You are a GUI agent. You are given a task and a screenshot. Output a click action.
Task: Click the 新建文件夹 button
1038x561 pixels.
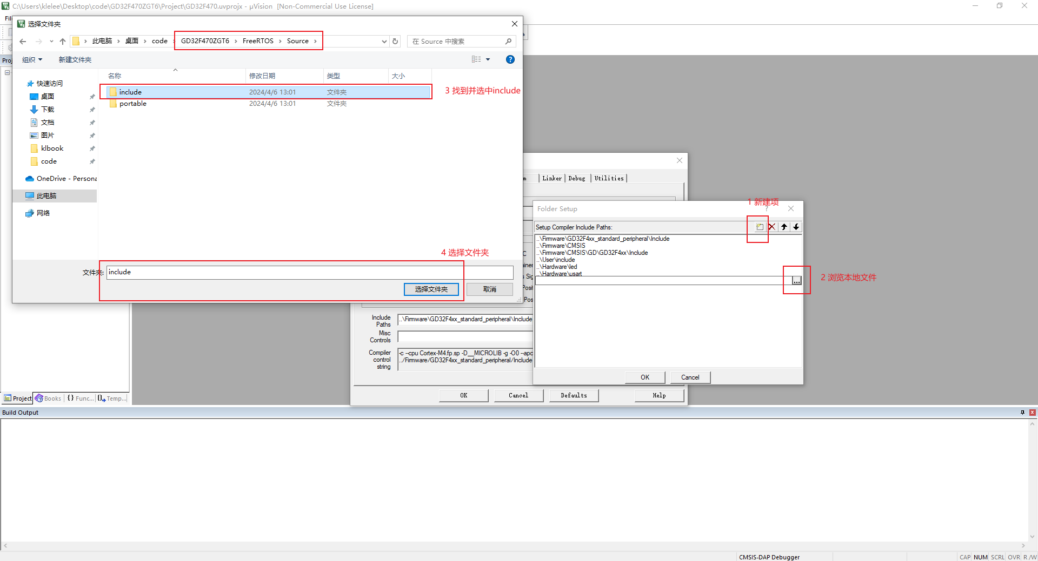point(75,60)
